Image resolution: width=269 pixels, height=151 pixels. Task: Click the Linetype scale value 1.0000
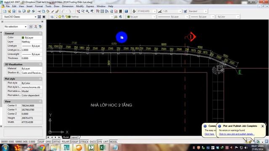tap(32, 50)
